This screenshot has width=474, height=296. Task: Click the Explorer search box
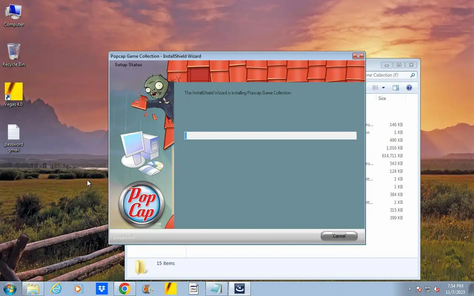point(391,75)
